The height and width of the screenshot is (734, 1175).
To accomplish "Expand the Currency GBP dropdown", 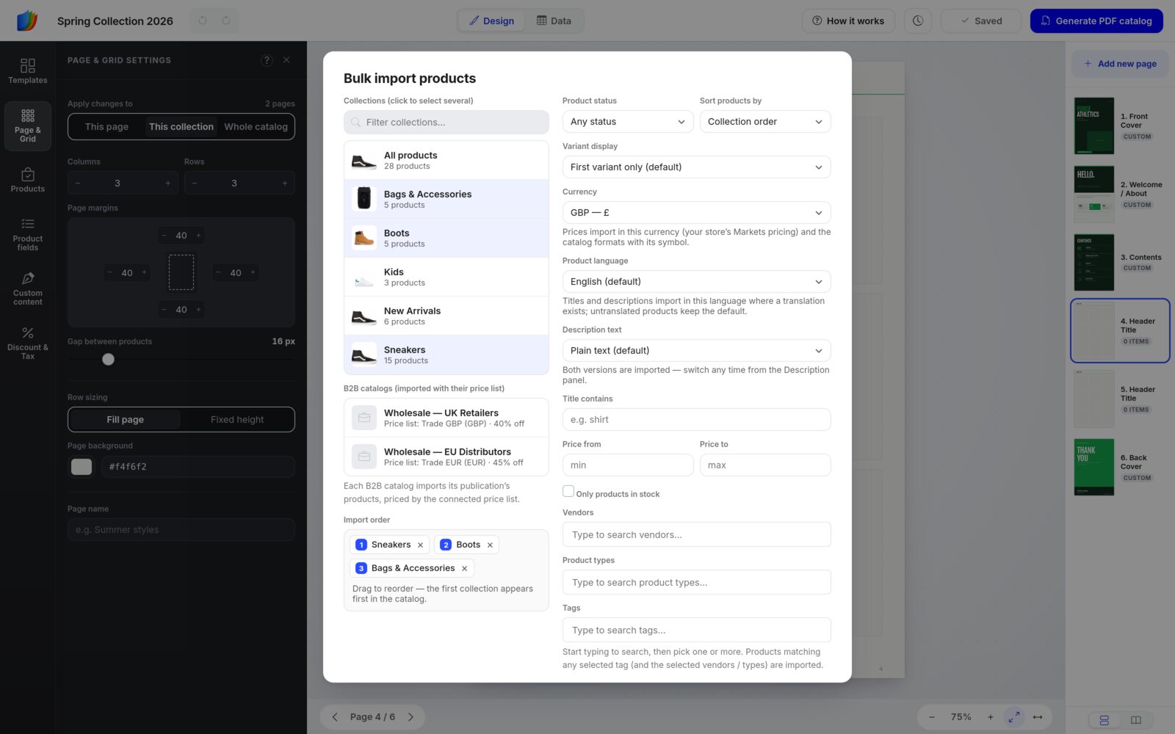I will pos(696,213).
